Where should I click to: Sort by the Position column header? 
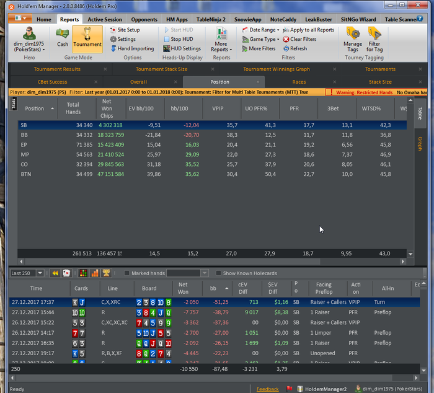point(38,108)
